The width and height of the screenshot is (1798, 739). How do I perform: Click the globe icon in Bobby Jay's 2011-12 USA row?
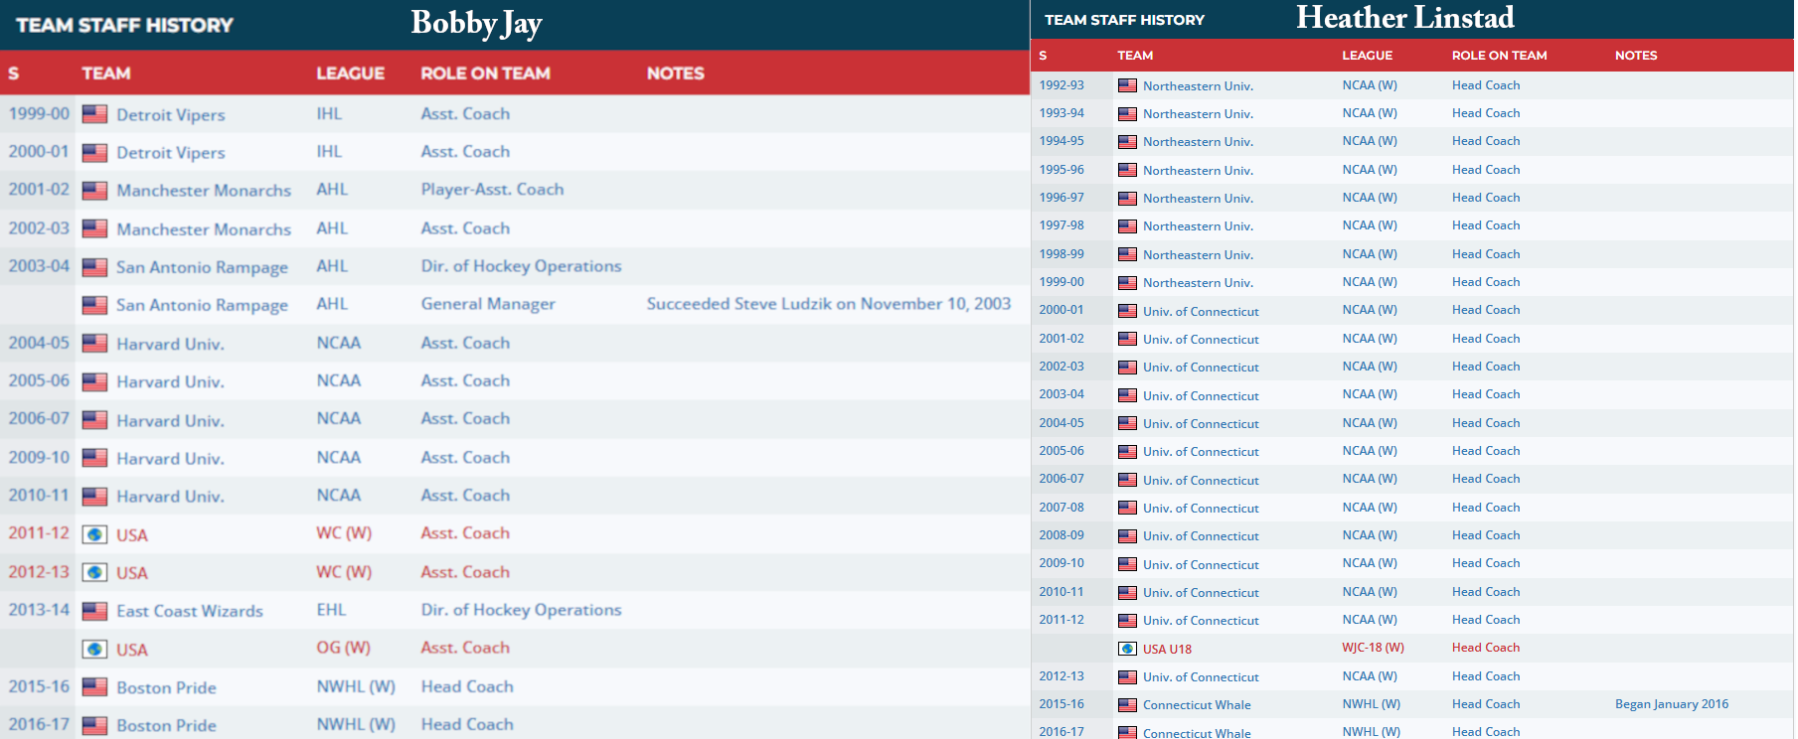coord(94,534)
